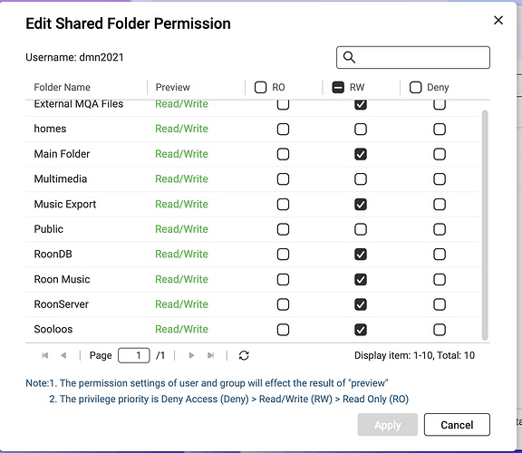522x453 pixels.
Task: Uncheck RW for Main Folder
Action: [361, 154]
